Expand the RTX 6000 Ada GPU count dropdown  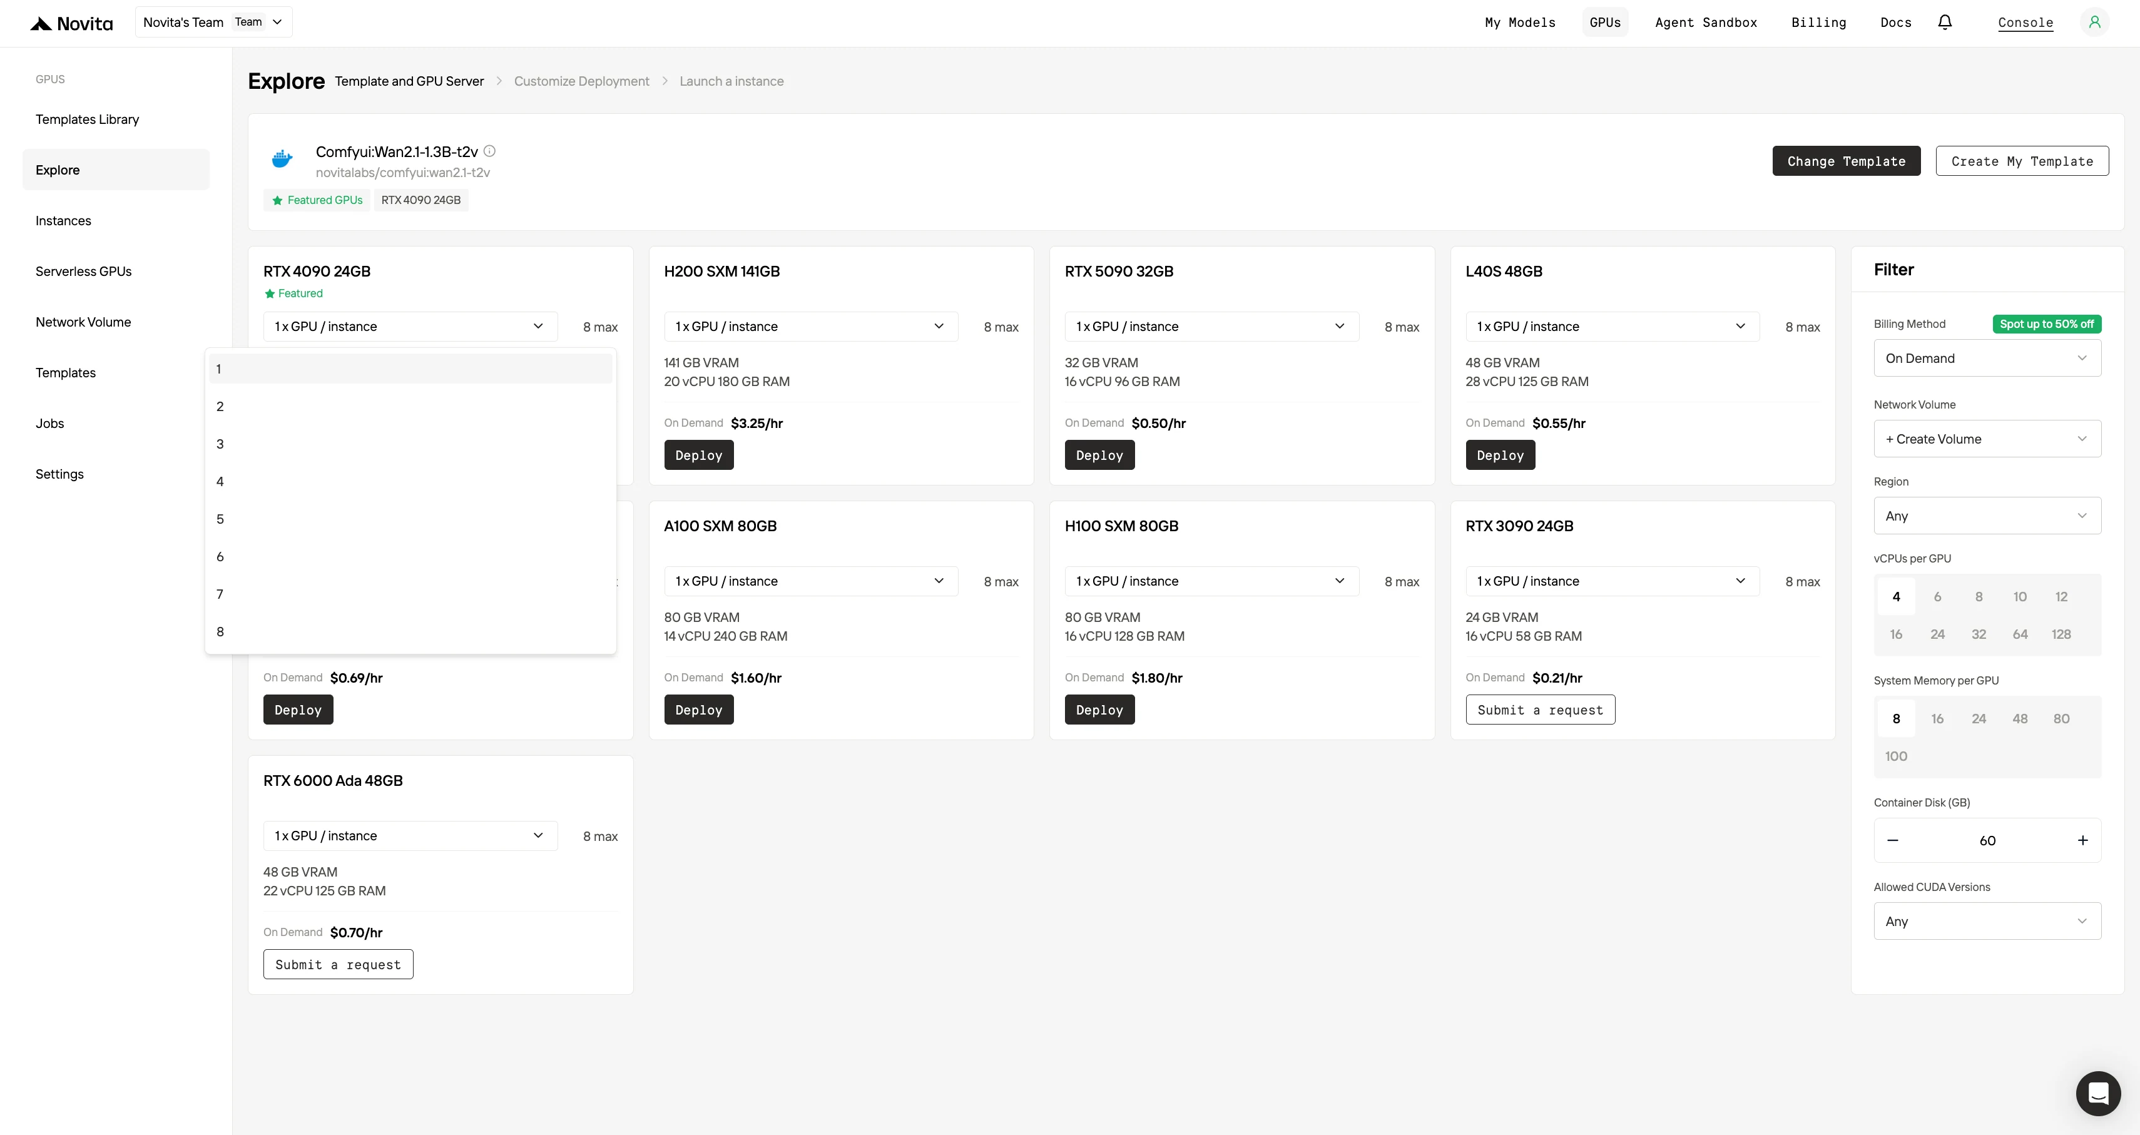[x=410, y=836]
